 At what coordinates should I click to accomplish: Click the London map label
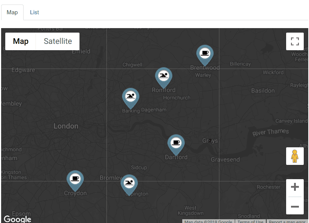point(66,126)
